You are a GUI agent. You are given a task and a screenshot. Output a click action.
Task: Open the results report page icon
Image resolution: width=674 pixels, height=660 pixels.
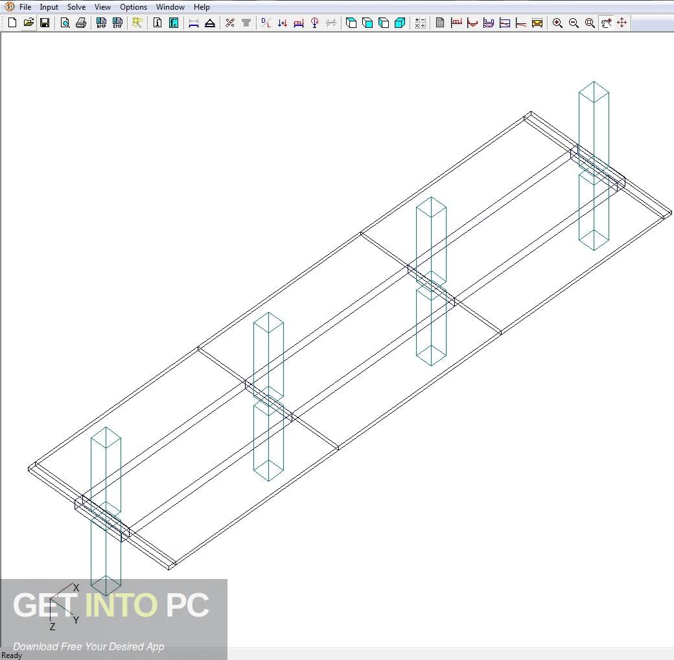tap(440, 23)
